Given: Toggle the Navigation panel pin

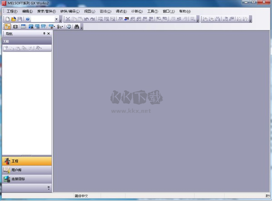Looking at the screenshot, I should (44, 33).
